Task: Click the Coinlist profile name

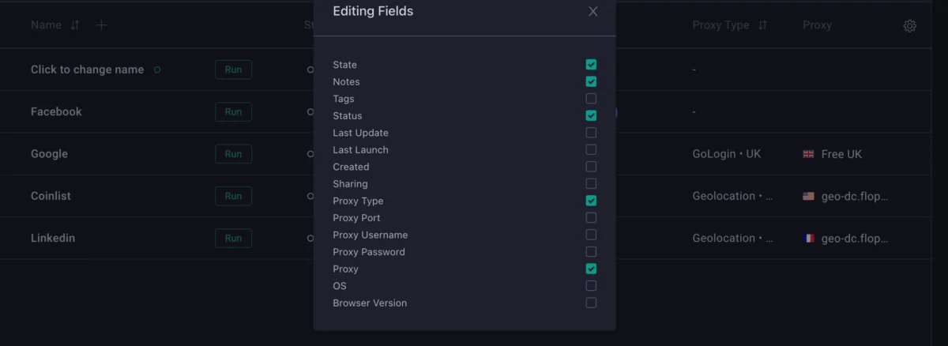Action: [x=51, y=196]
